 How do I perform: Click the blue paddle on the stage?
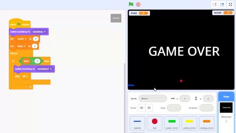click(x=131, y=85)
